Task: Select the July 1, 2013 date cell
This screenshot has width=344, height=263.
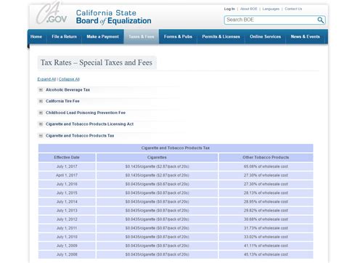Action: [x=67, y=211]
